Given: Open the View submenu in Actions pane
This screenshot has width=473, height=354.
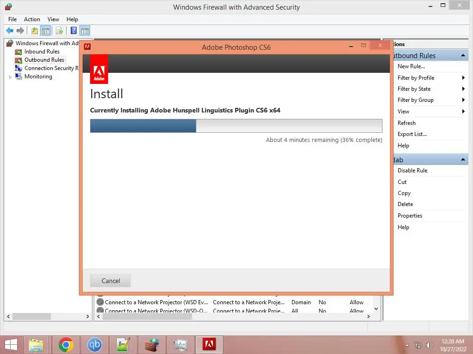Looking at the screenshot, I should click(431, 112).
